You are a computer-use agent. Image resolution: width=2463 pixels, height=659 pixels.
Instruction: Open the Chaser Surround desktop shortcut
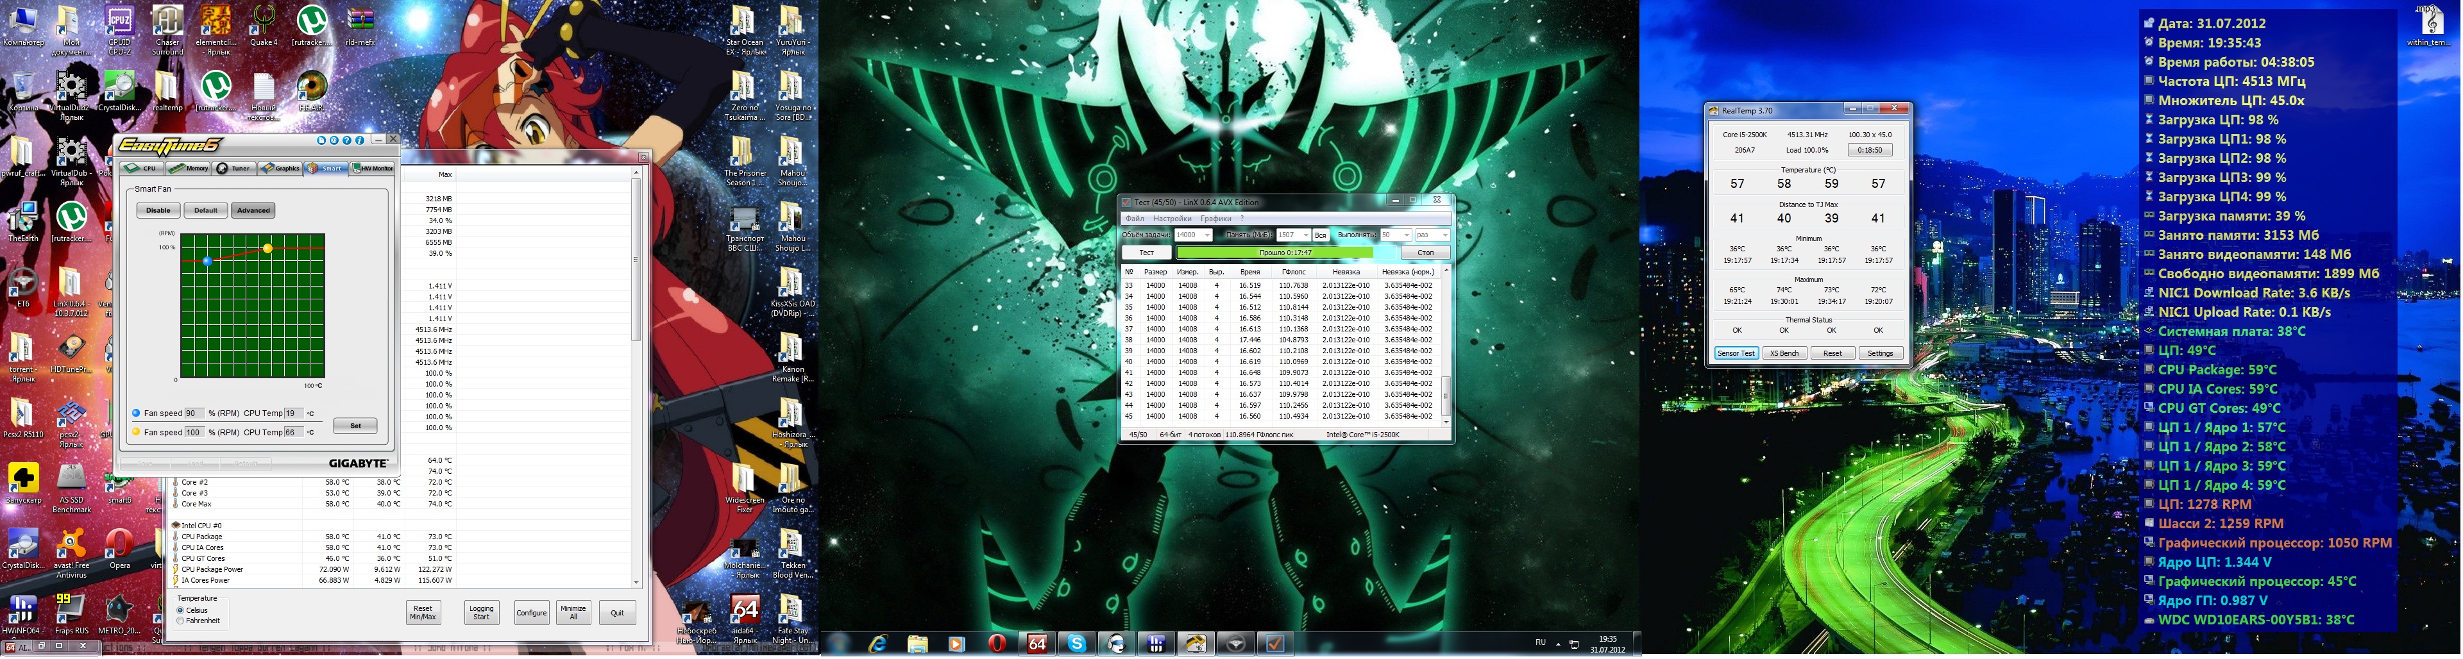(x=167, y=29)
